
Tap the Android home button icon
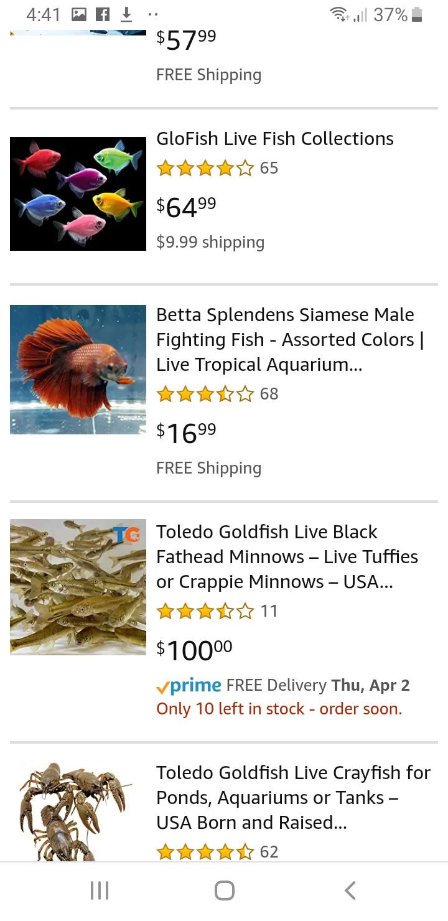click(x=224, y=891)
